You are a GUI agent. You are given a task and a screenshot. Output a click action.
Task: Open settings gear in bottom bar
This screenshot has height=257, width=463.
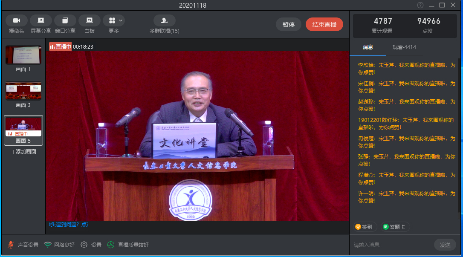[x=84, y=245]
